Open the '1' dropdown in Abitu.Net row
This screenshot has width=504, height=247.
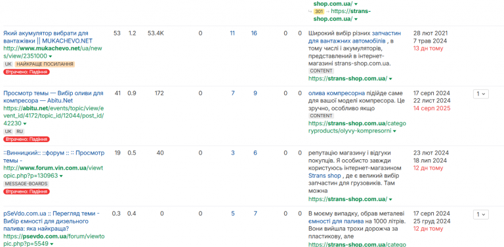(x=480, y=94)
